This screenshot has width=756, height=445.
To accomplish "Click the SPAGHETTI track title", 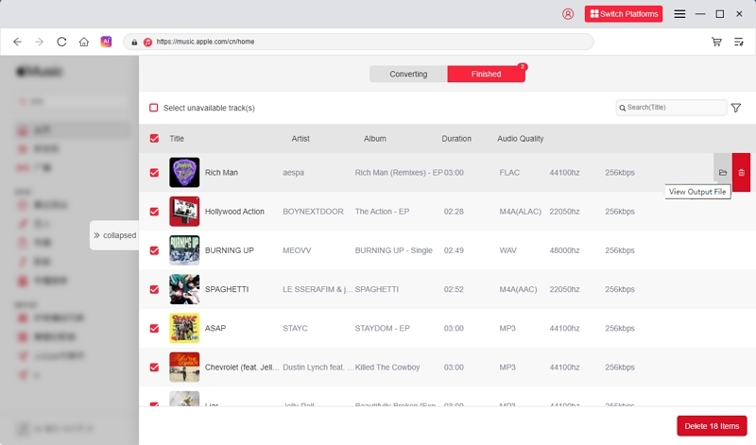I will (x=227, y=289).
